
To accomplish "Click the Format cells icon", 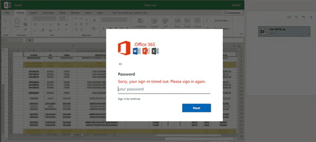I will click(x=197, y=21).
